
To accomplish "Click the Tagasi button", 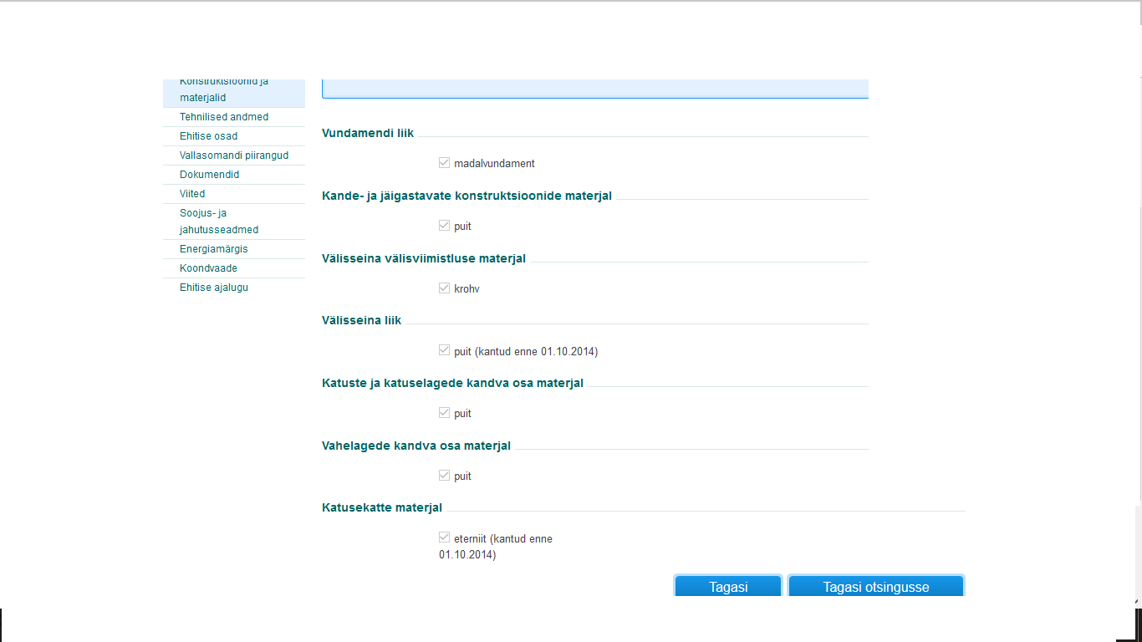I will pyautogui.click(x=727, y=587).
